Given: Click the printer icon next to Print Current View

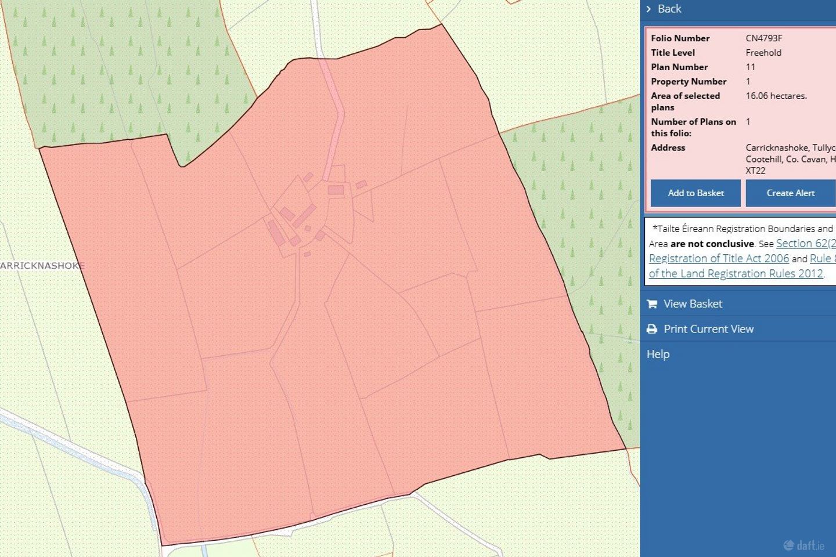Looking at the screenshot, I should (651, 328).
